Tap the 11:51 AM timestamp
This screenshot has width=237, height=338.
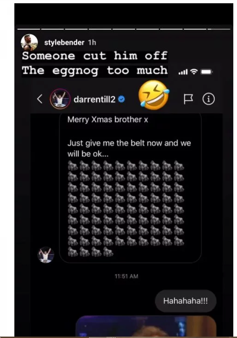[x=127, y=276]
